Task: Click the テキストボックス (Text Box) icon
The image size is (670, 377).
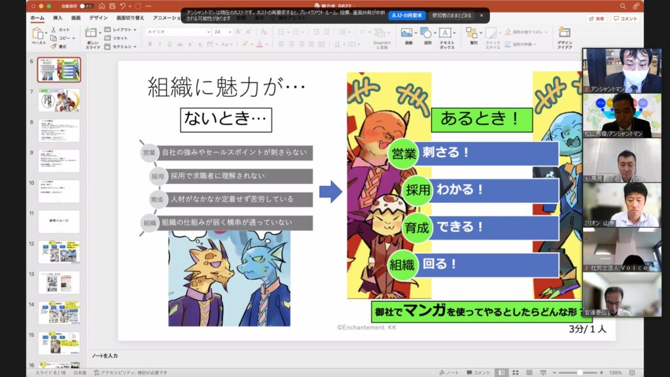Action: [x=445, y=33]
